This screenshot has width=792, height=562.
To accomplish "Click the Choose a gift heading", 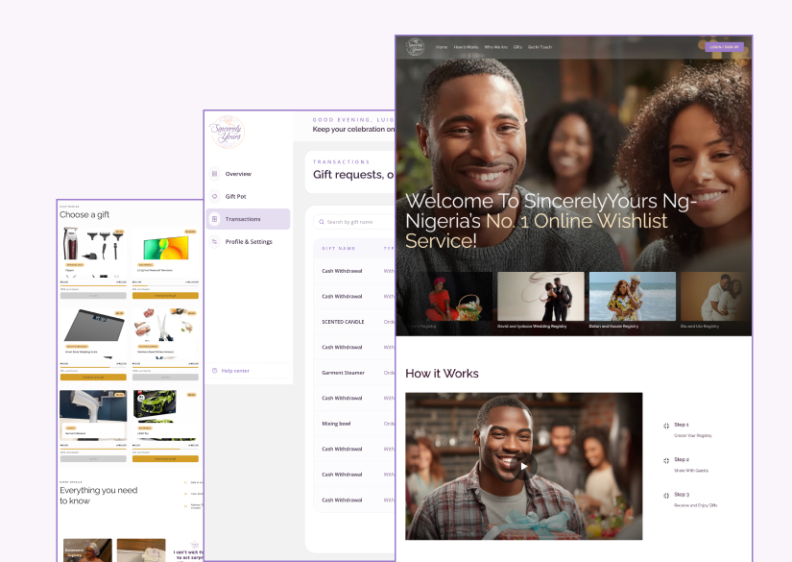I will click(x=84, y=215).
